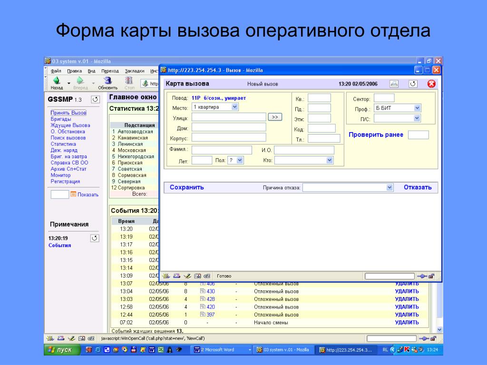Click the print icon in Карта вызова header
The height and width of the screenshot is (365, 487).
394,84
